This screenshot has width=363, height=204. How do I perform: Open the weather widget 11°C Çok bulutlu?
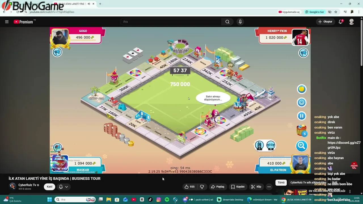tap(12, 199)
